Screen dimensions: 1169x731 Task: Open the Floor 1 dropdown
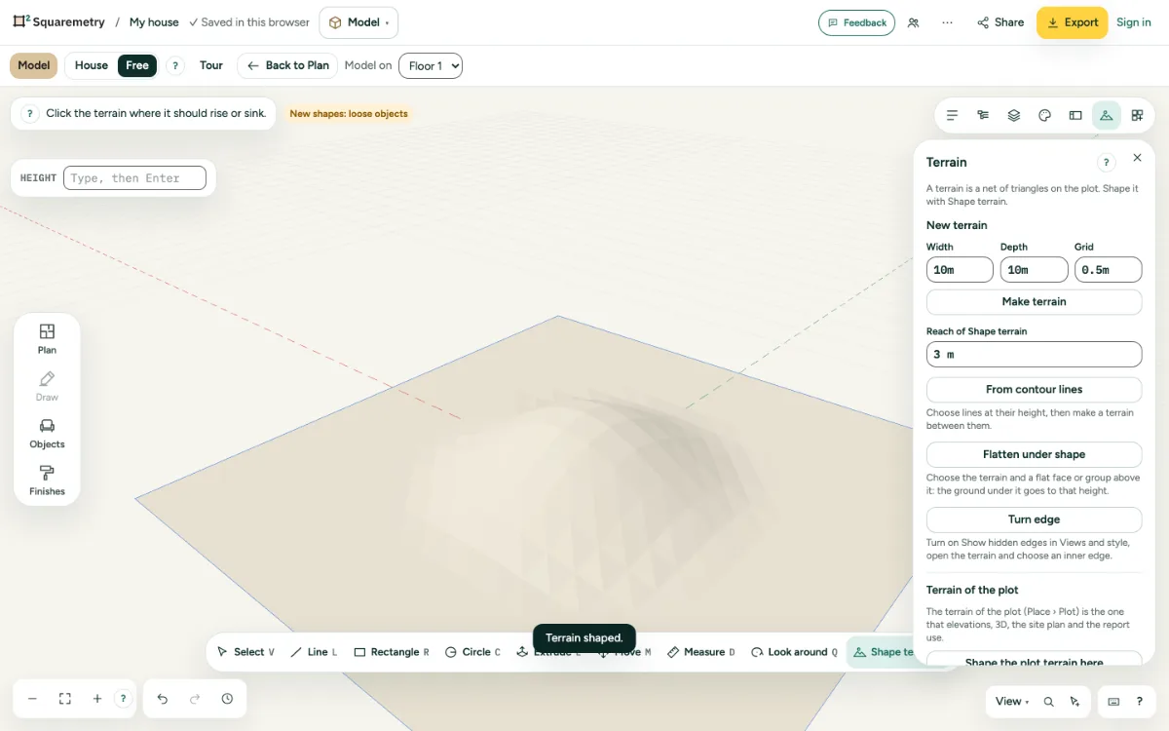pyautogui.click(x=431, y=66)
